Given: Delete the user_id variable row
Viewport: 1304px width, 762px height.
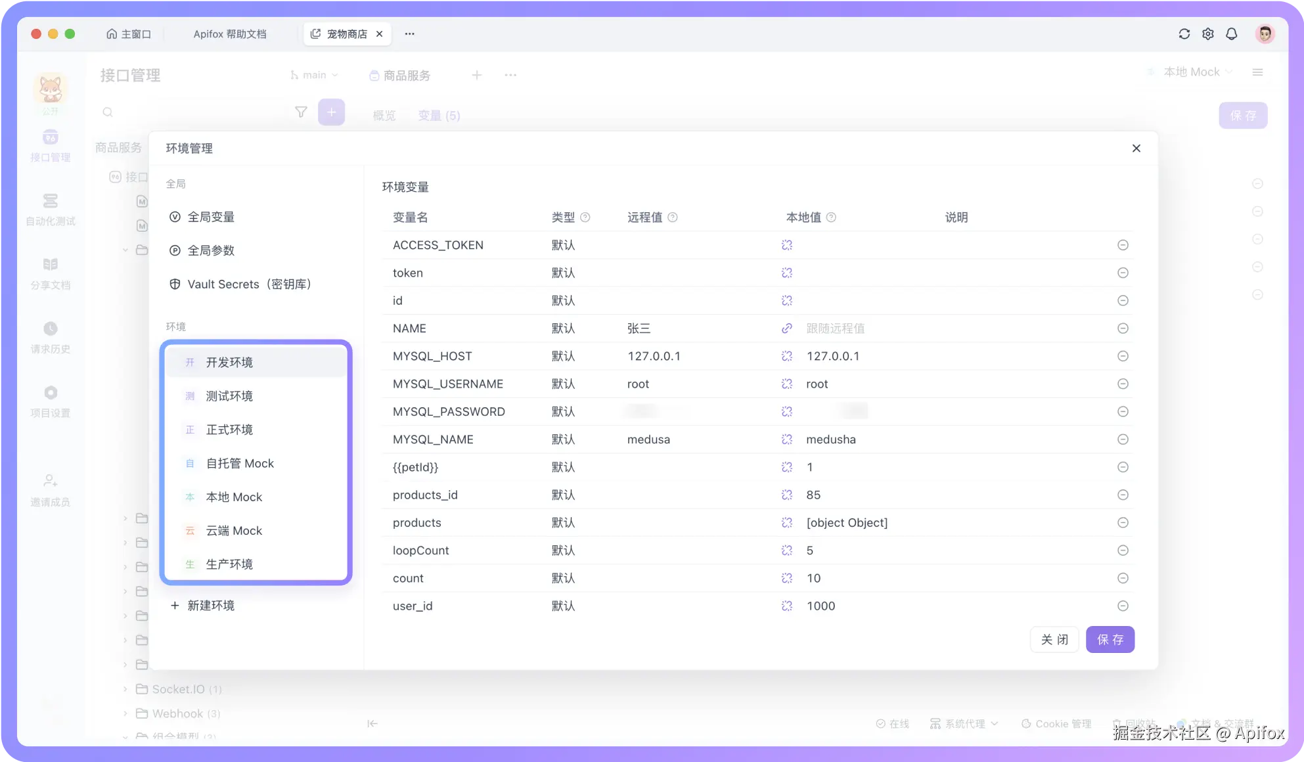Looking at the screenshot, I should point(1123,606).
